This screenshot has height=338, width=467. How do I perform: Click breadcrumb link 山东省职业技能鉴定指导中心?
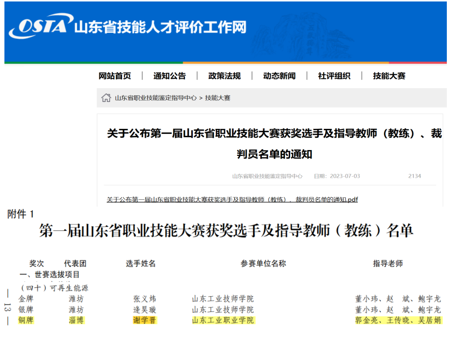point(156,98)
